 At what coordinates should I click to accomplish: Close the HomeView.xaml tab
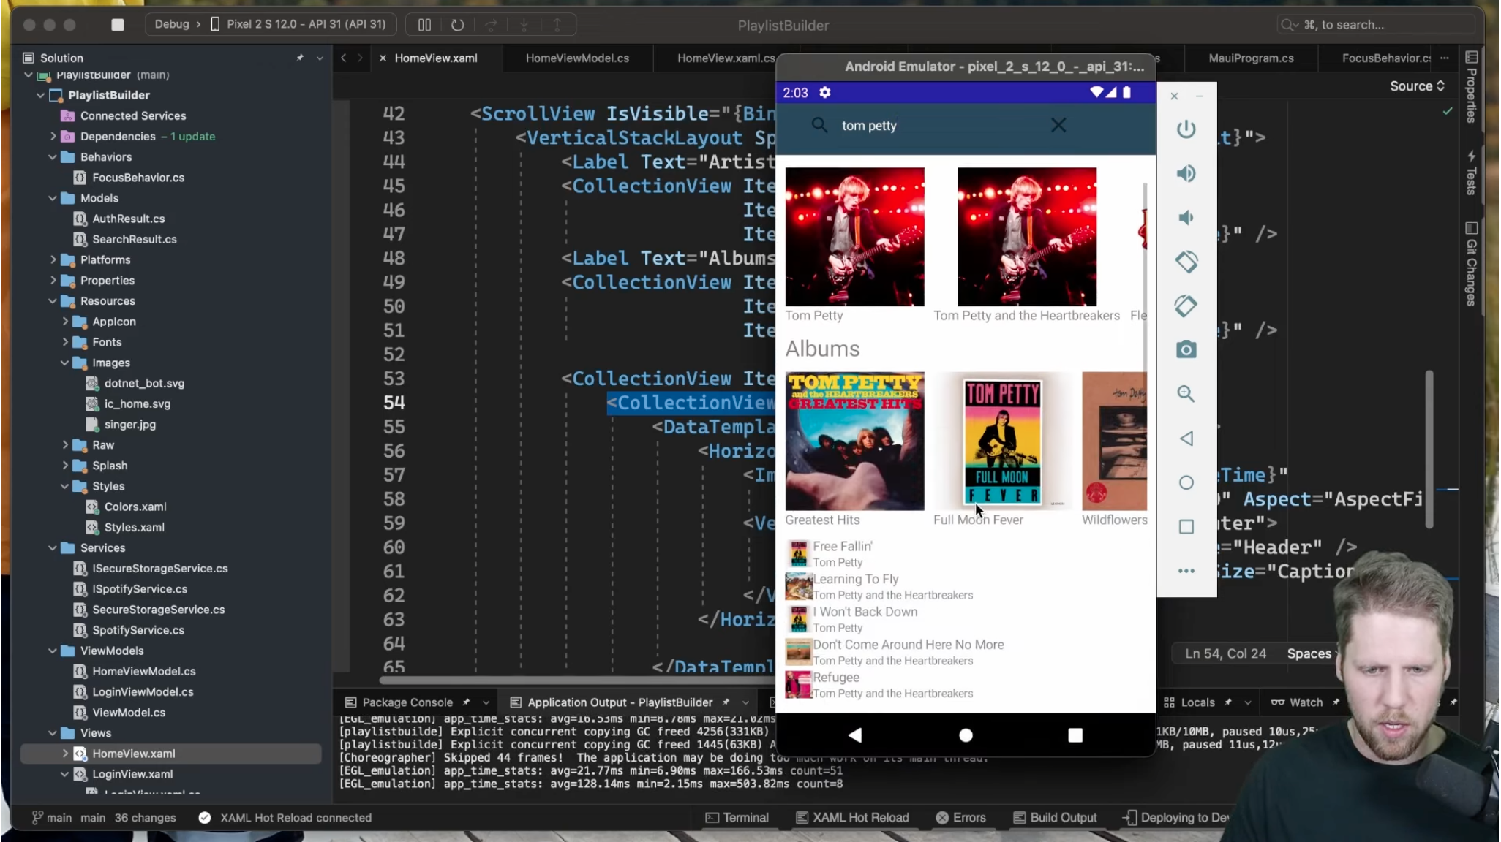coord(383,58)
